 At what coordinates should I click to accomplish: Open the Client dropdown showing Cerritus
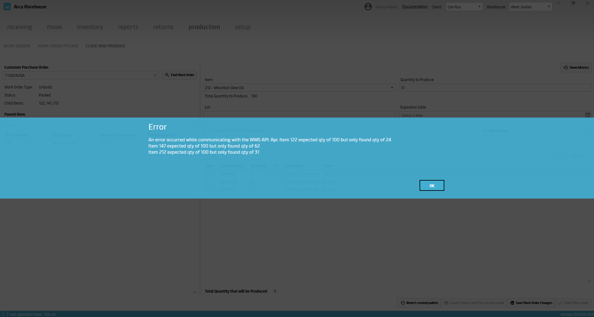464,7
